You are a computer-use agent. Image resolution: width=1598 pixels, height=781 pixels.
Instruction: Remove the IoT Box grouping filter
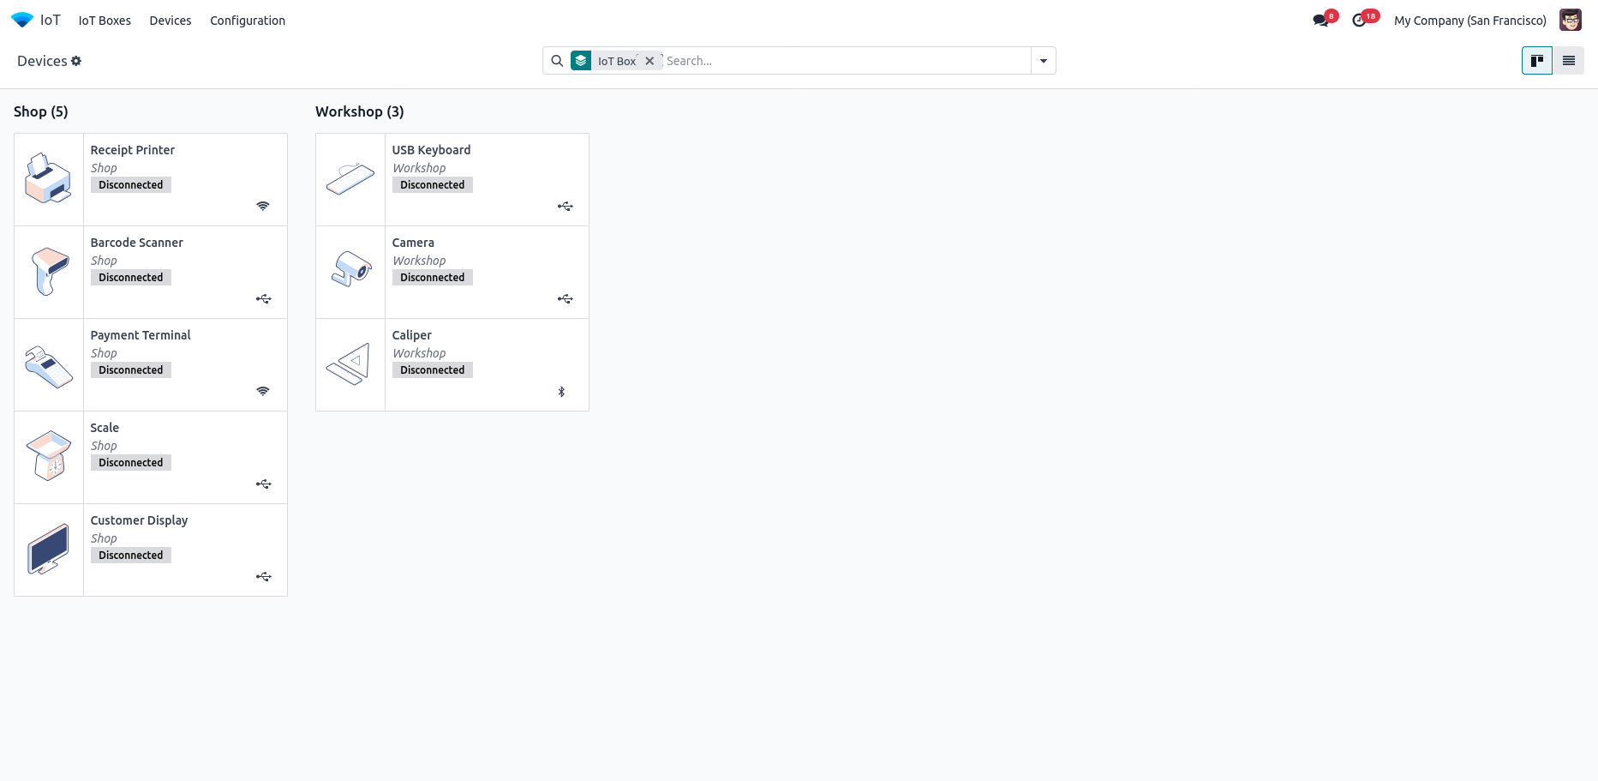coord(649,61)
